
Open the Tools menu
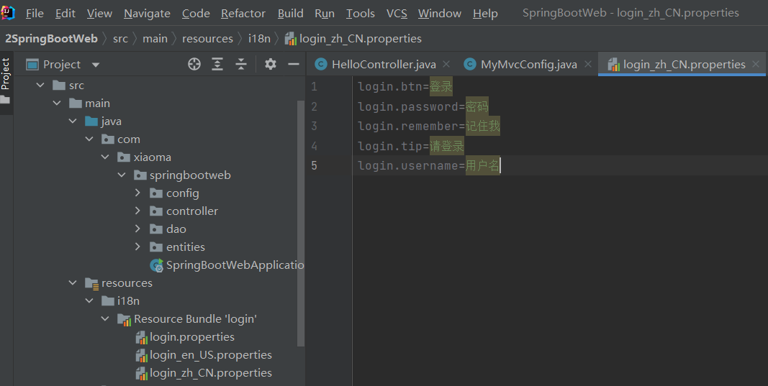point(360,13)
